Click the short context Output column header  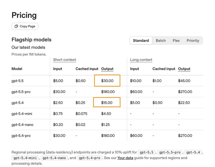(x=107, y=69)
